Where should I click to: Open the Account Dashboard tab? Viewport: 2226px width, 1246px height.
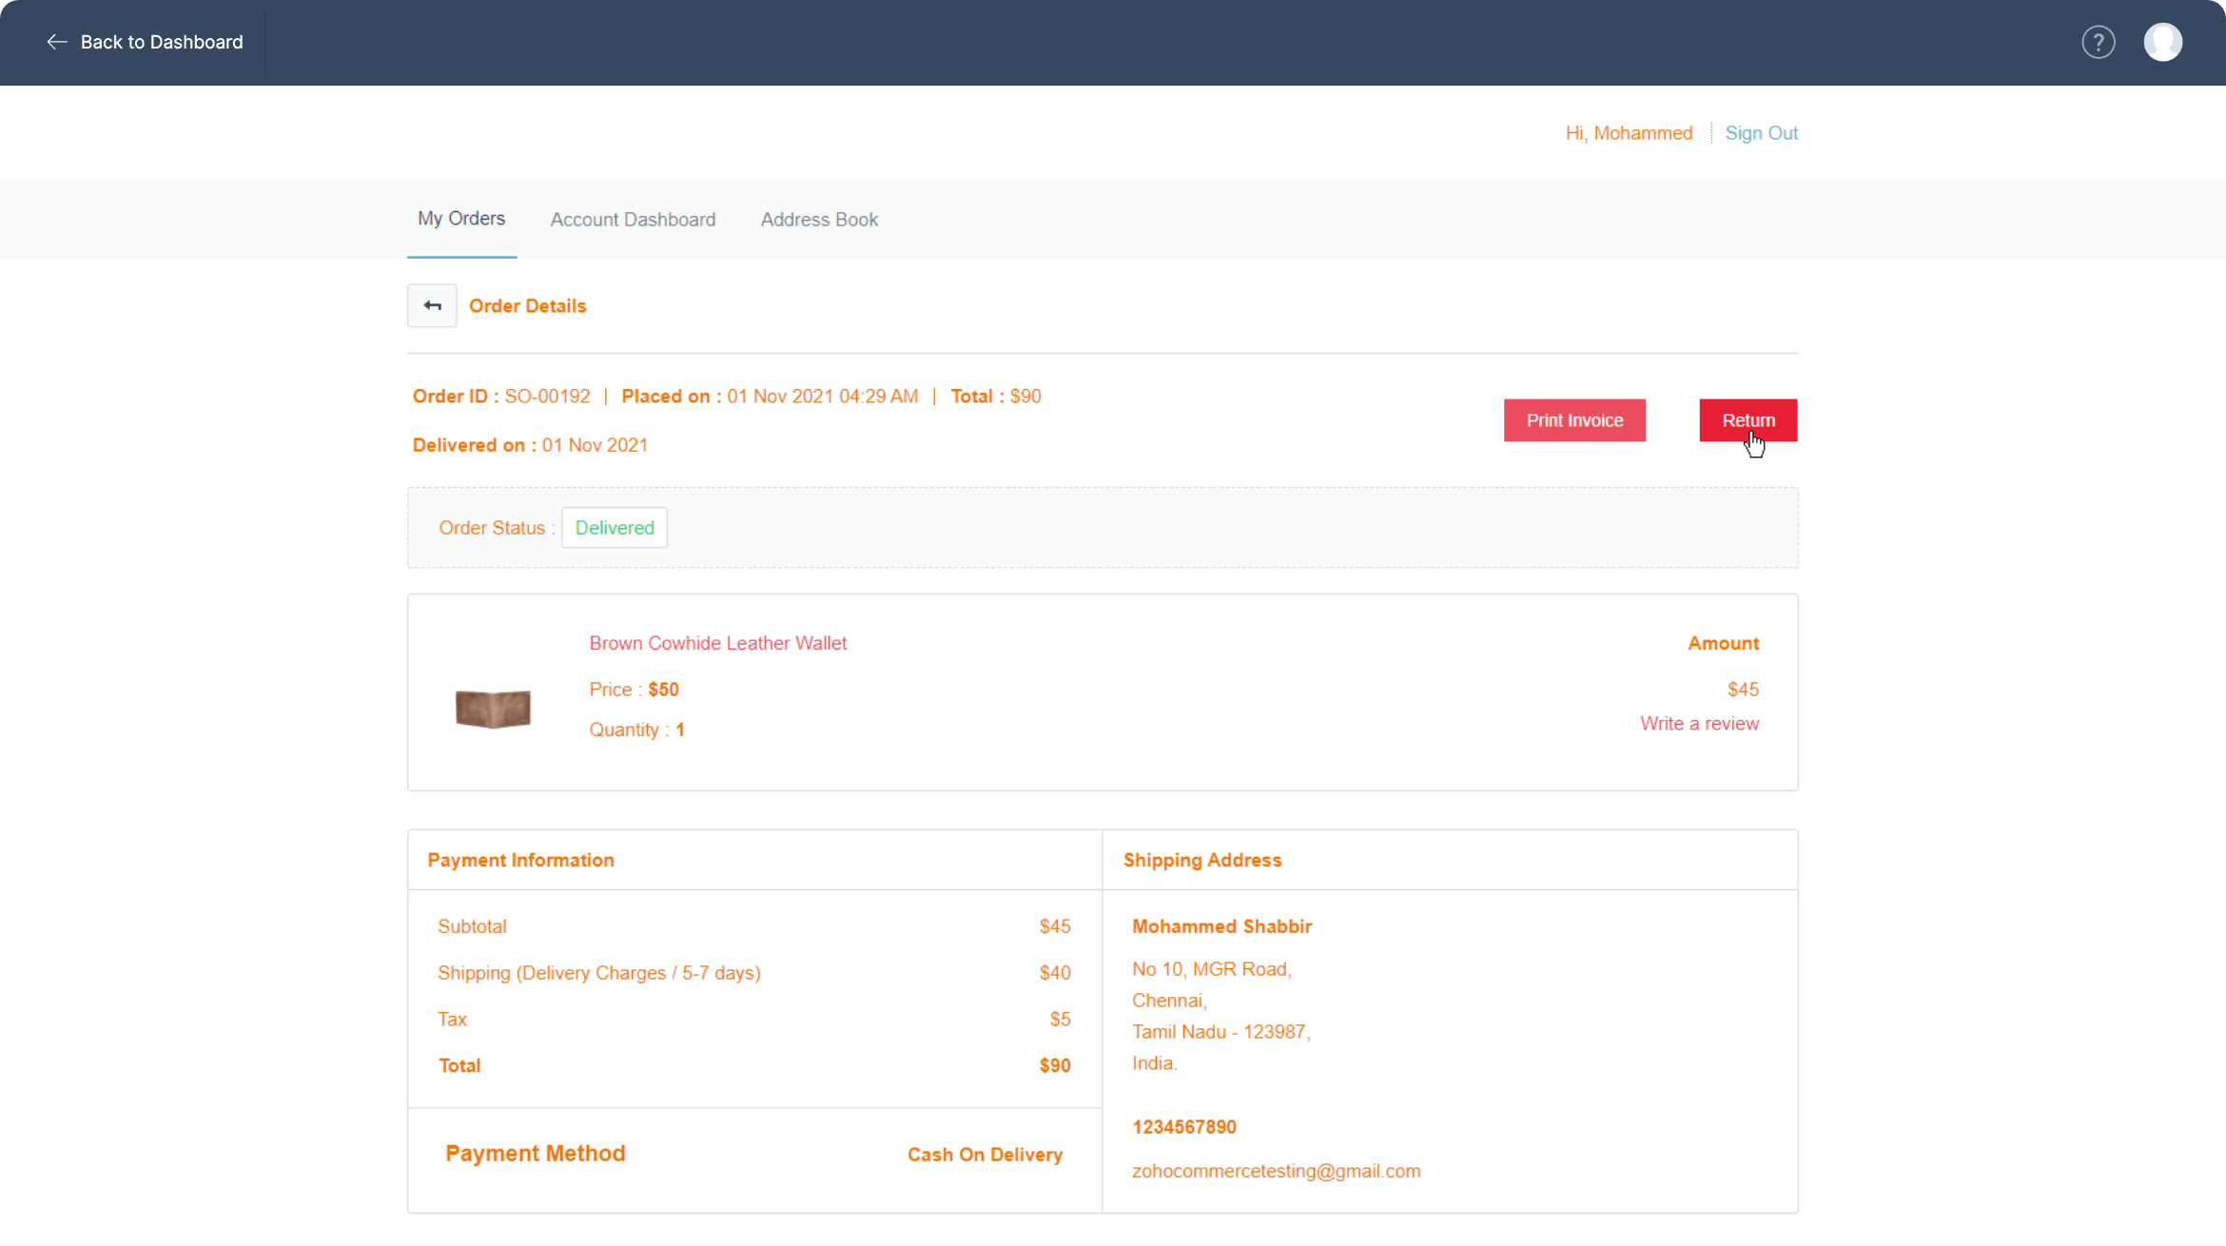633,220
